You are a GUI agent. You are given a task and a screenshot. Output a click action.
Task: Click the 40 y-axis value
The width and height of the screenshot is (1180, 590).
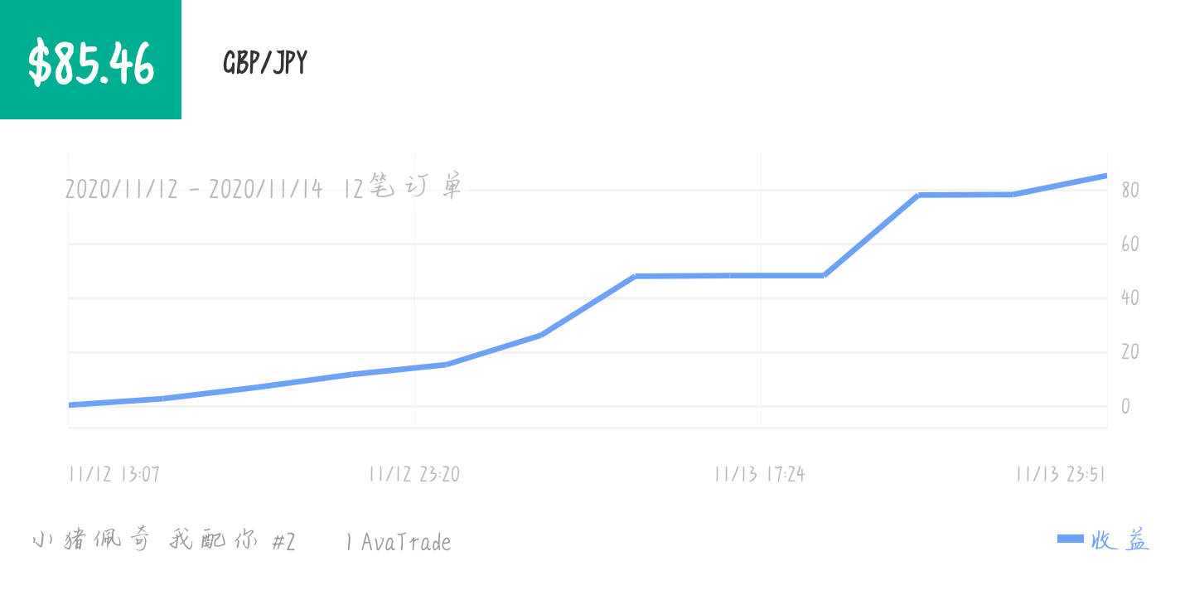[x=1130, y=298]
